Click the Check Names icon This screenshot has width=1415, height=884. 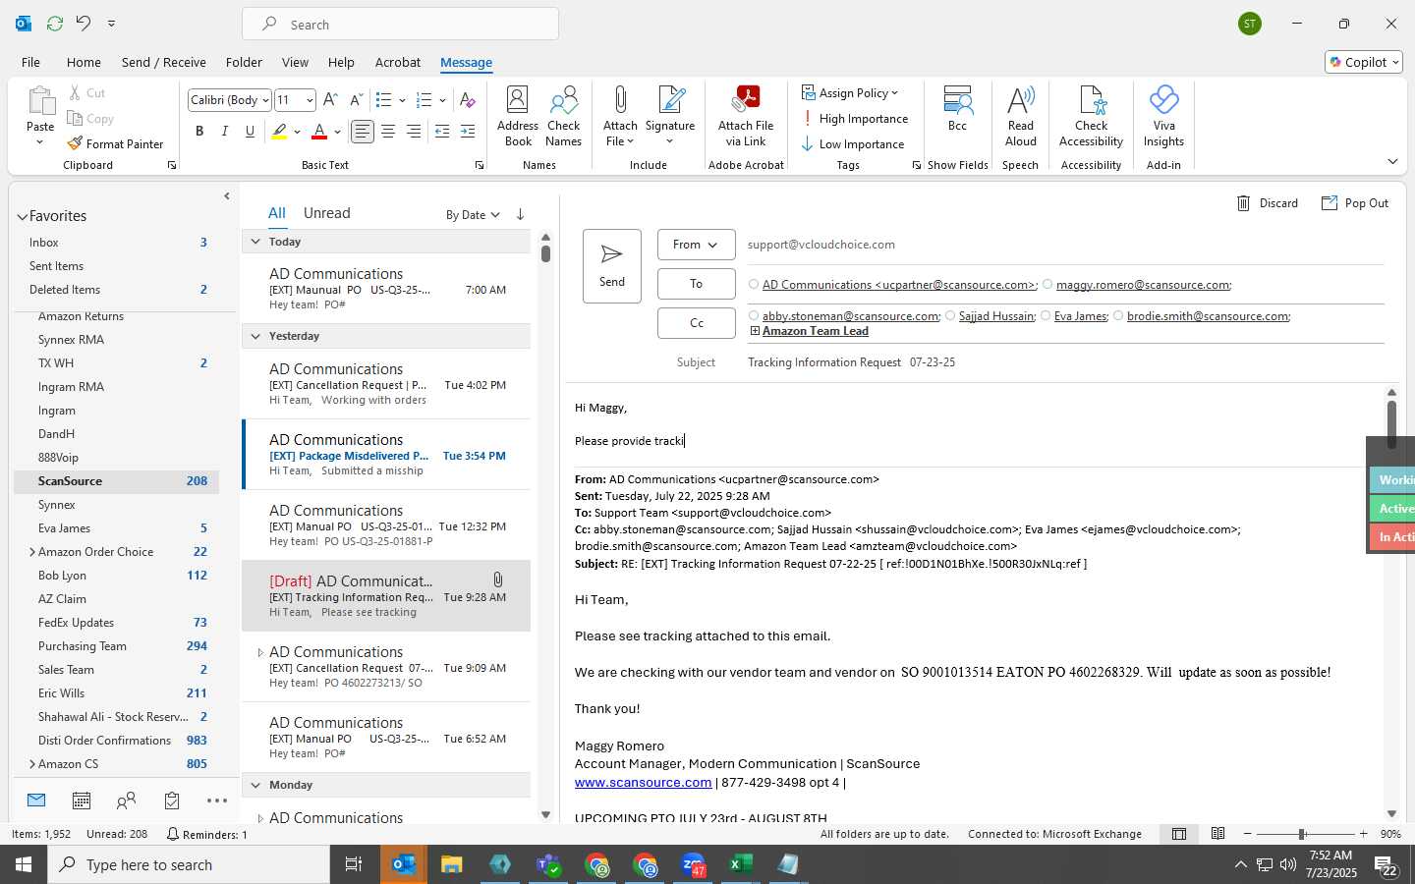[564, 116]
